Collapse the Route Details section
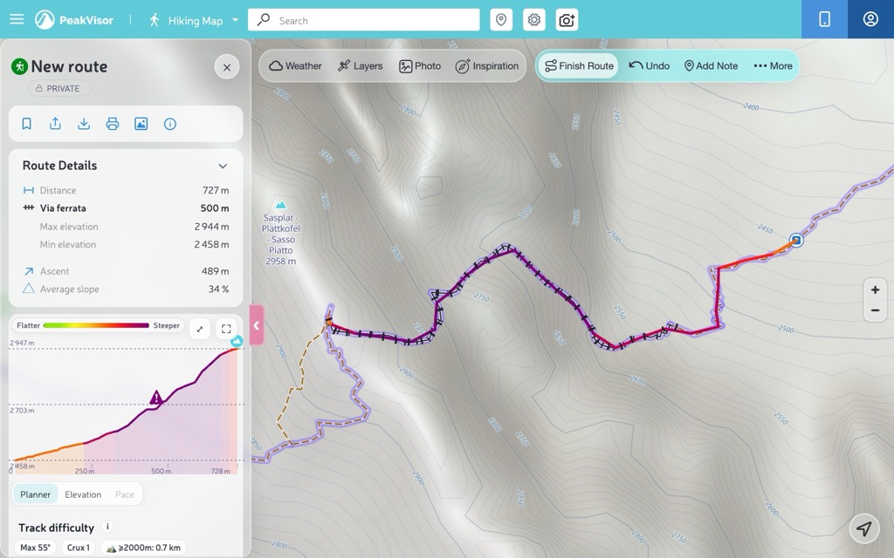This screenshot has height=558, width=894. coord(223,166)
